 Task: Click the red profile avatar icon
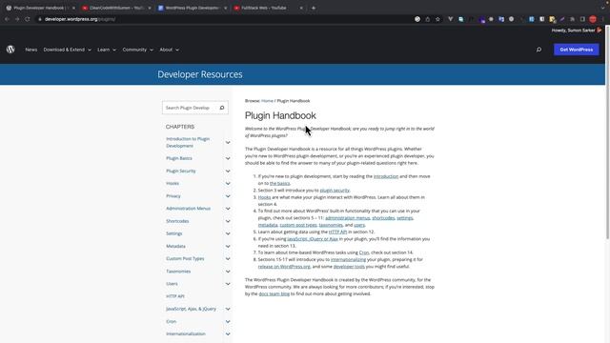coord(593,19)
